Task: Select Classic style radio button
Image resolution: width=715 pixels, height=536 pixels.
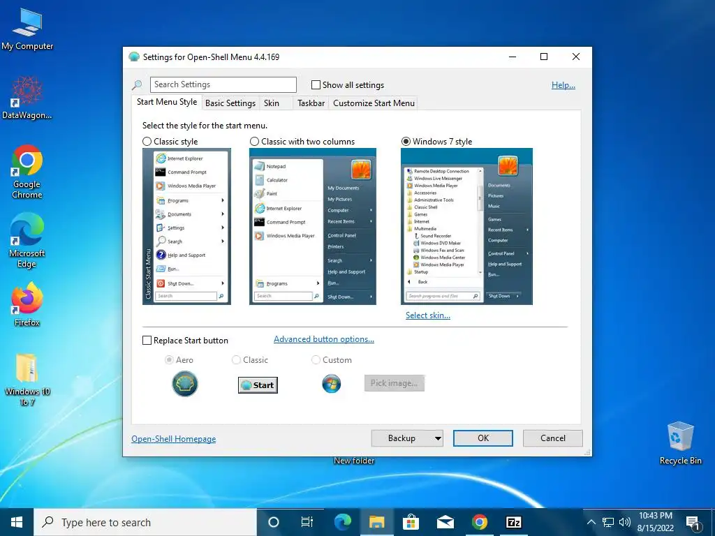Action: click(147, 142)
